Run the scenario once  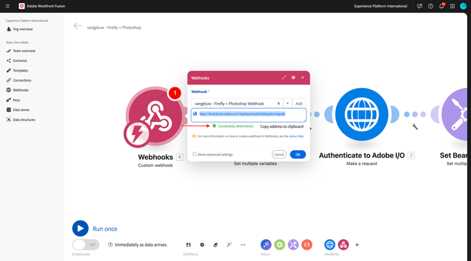tap(80, 228)
